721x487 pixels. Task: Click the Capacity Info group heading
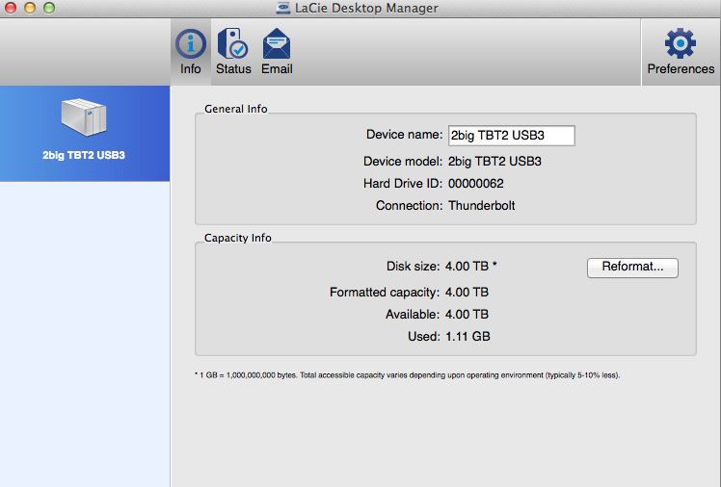tap(238, 238)
